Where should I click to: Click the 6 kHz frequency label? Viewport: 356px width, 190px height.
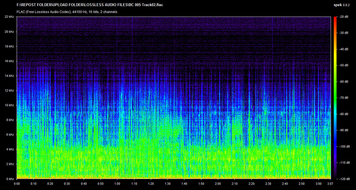tap(10, 135)
